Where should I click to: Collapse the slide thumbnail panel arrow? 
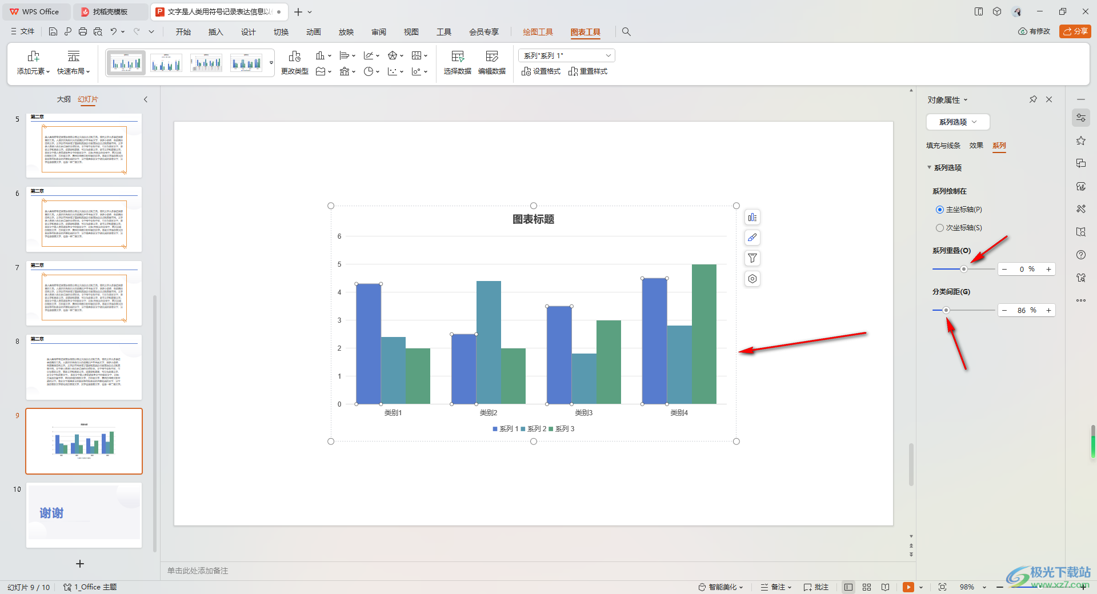point(146,99)
